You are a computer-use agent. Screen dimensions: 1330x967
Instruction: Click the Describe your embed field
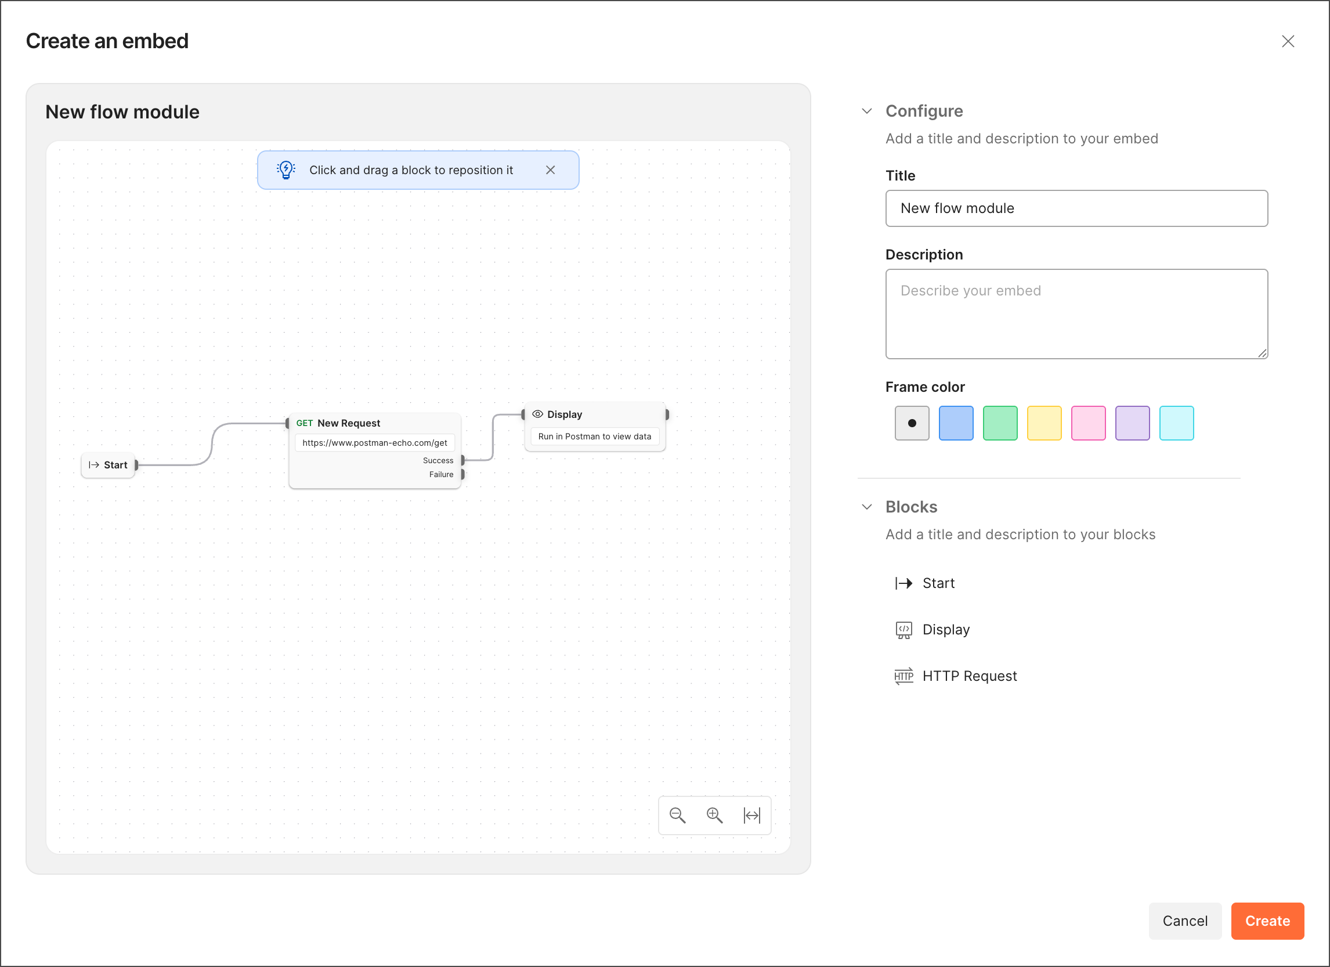(1076, 314)
